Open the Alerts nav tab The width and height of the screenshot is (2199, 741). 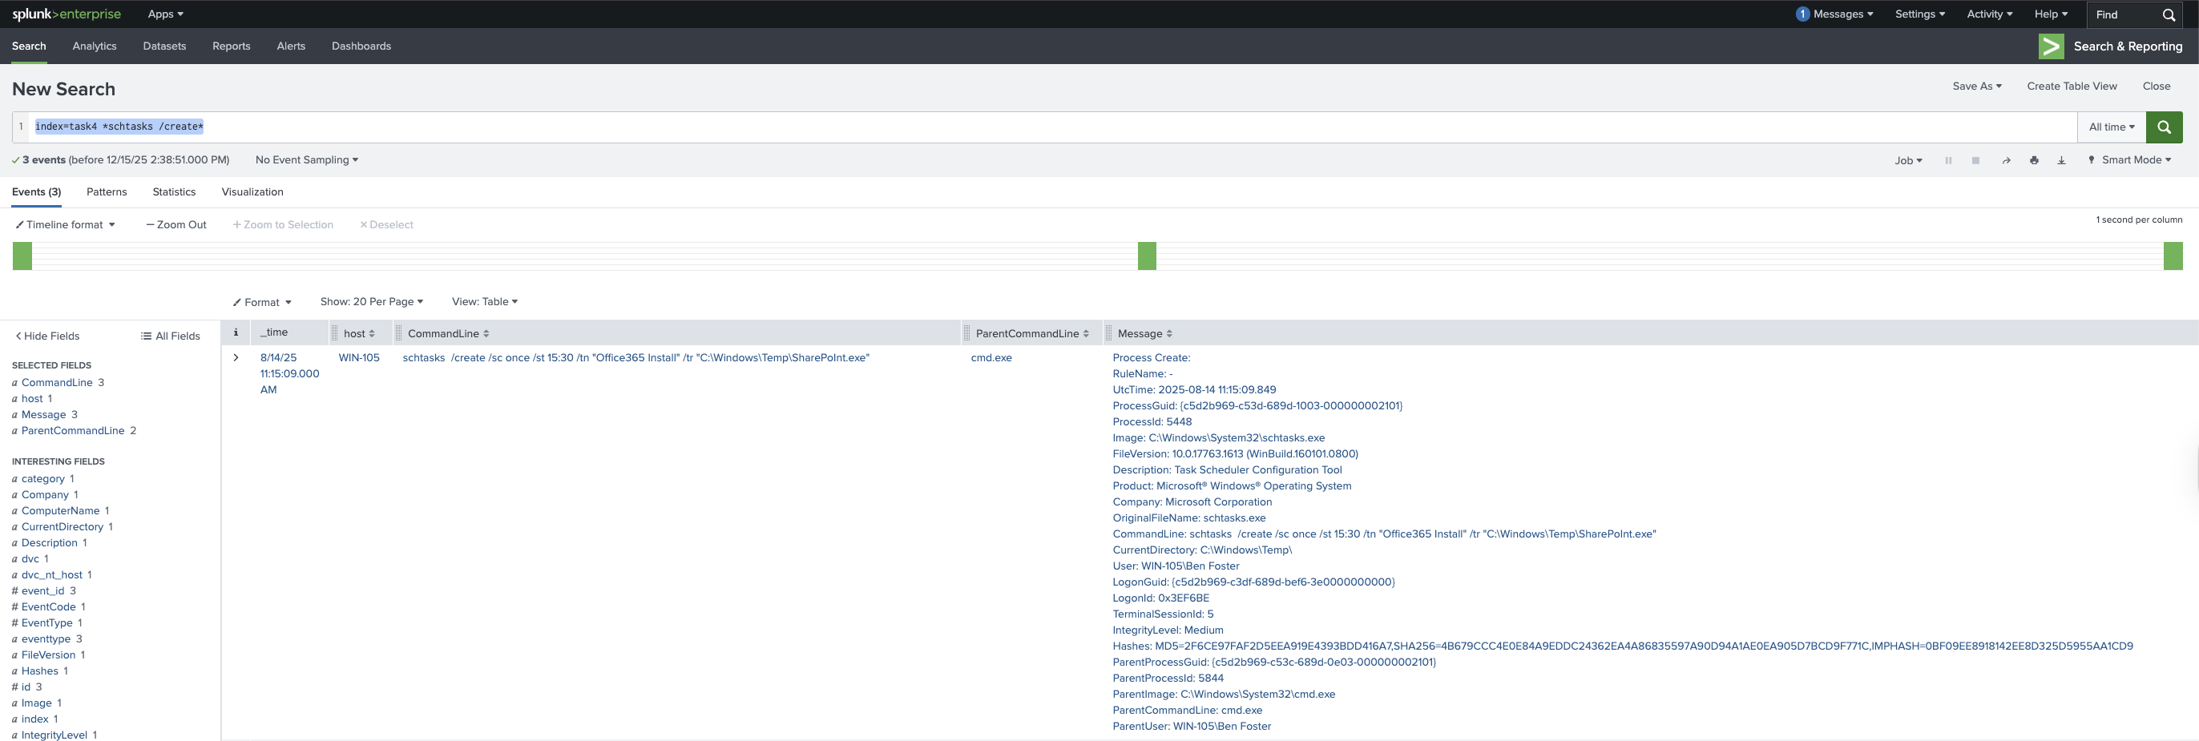(291, 46)
